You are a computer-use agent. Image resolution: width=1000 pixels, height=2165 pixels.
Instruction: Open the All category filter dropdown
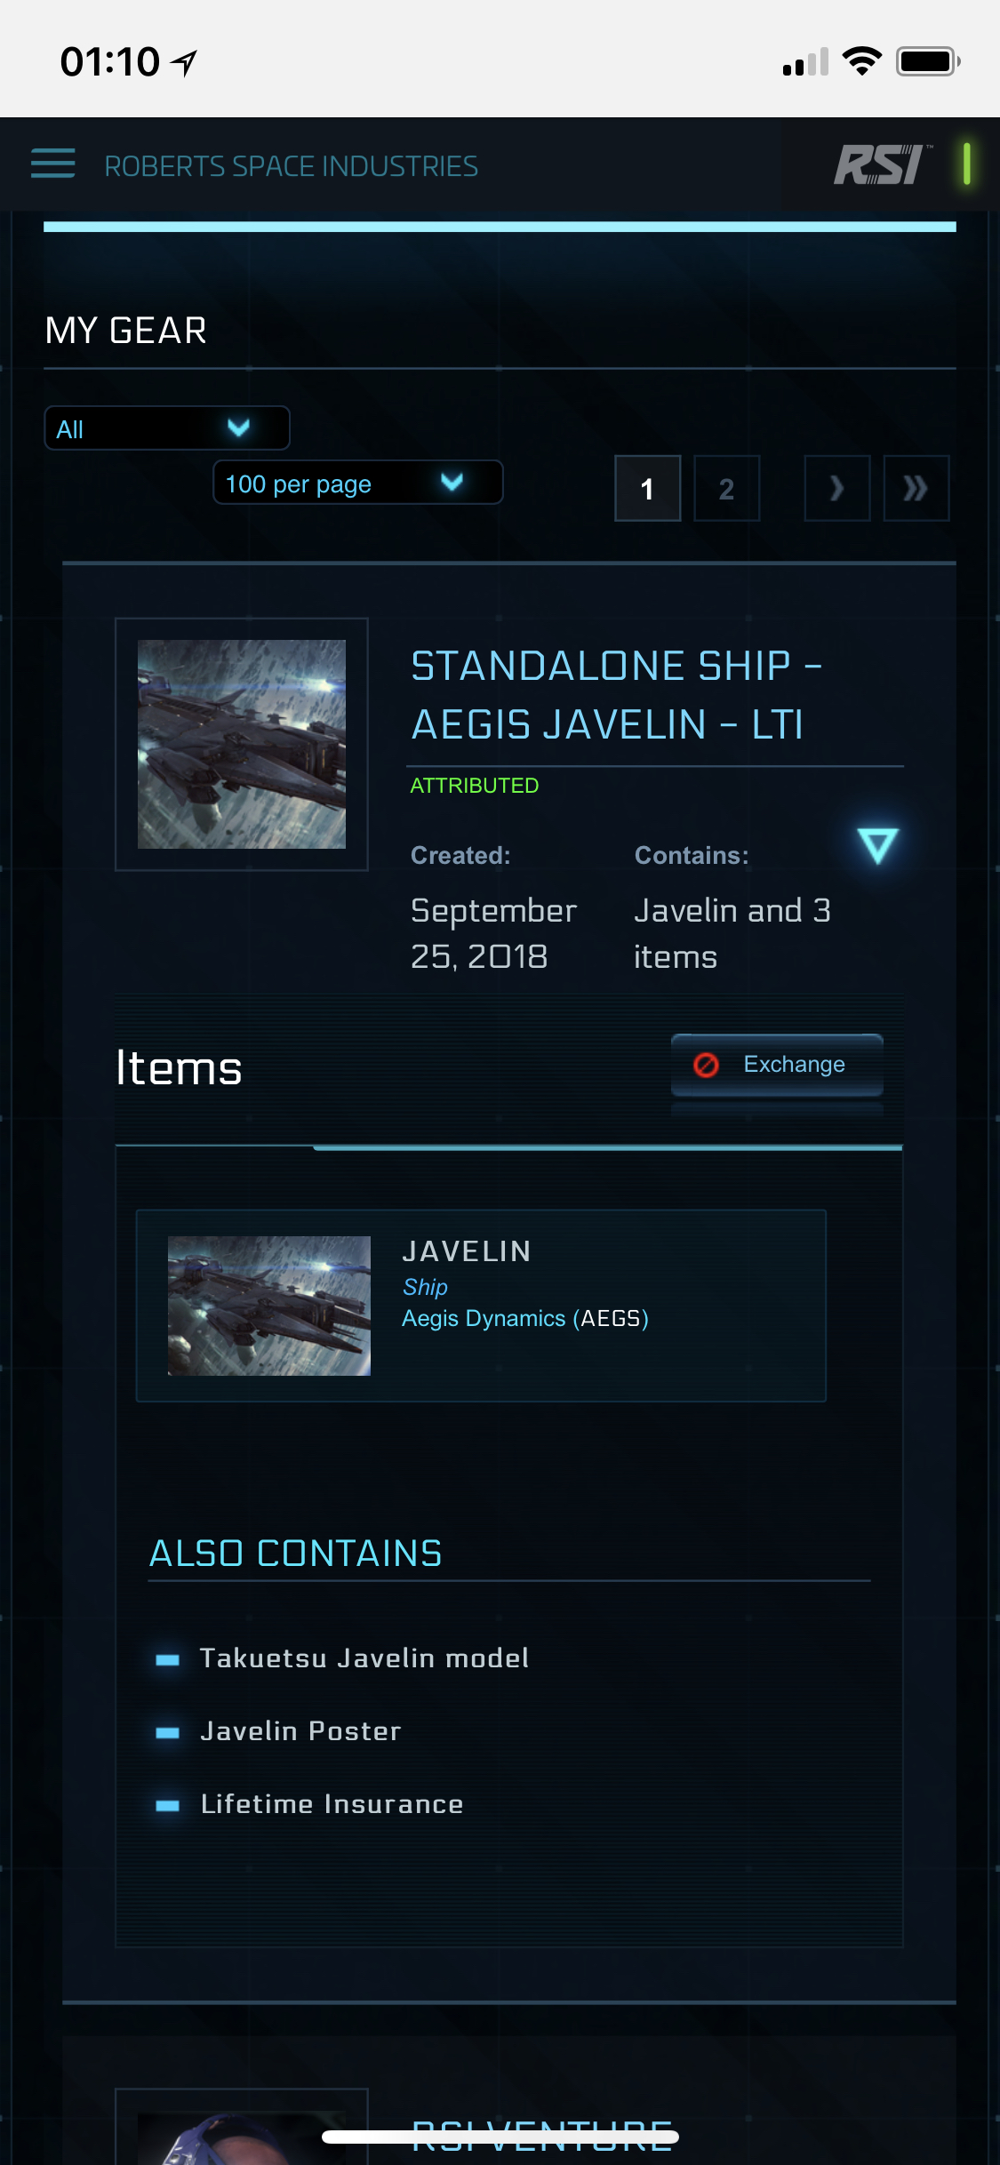click(167, 429)
